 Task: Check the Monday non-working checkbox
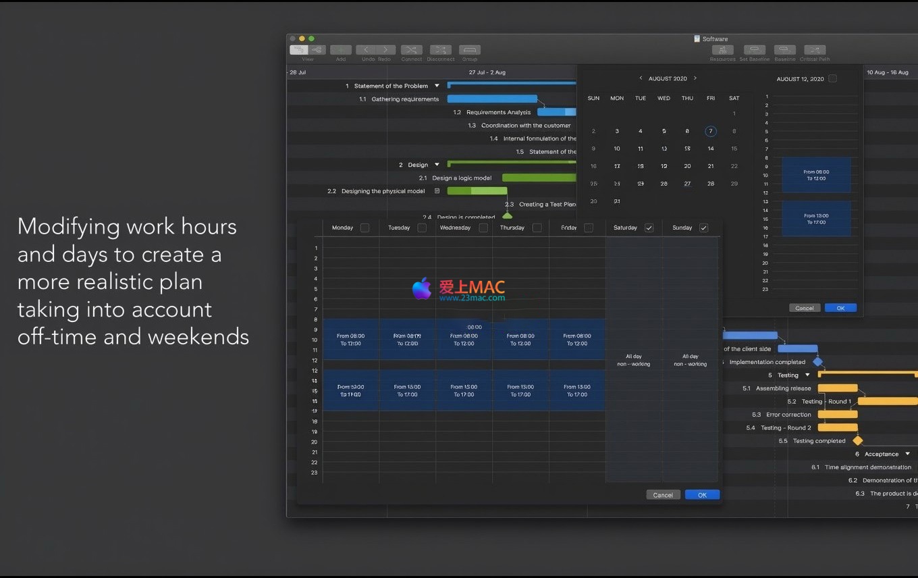pos(364,228)
